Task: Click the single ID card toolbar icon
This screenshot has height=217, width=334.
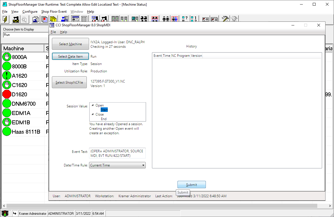Action: click(x=205, y=19)
